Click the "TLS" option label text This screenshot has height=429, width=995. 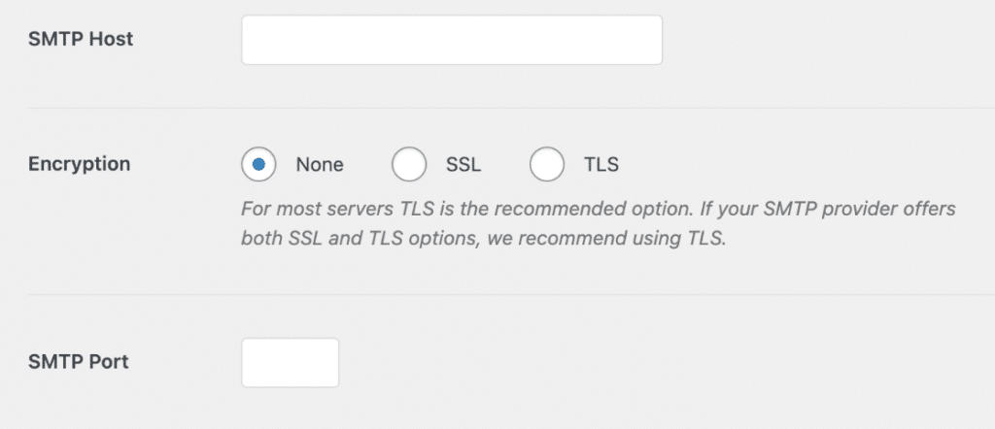[600, 165]
